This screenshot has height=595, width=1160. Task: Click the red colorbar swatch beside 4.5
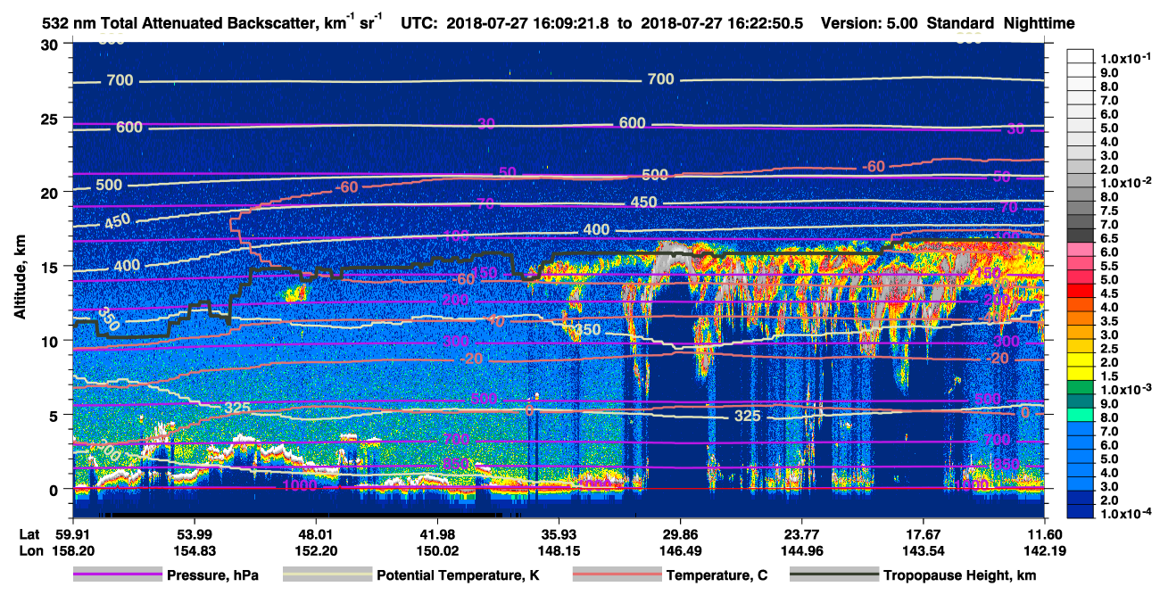(1081, 293)
